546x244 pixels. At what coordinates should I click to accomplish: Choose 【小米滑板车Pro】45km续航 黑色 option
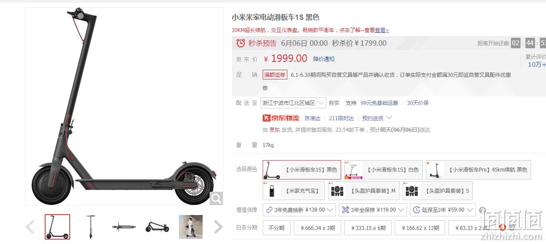point(478,170)
